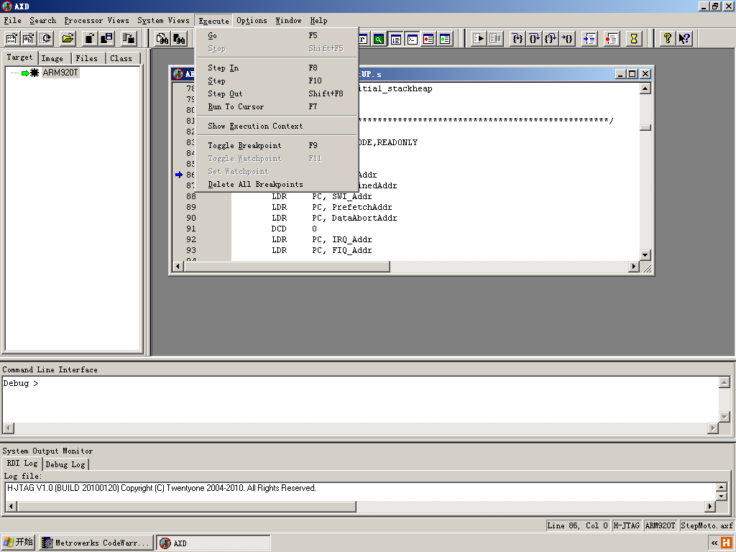Open the Watchpoints view with green-dot icon

445,39
